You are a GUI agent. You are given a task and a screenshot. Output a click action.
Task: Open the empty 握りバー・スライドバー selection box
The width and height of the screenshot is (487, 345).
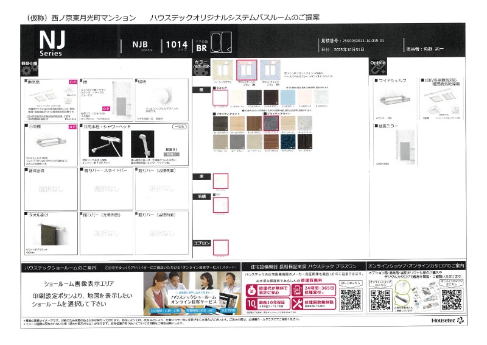coord(100,190)
